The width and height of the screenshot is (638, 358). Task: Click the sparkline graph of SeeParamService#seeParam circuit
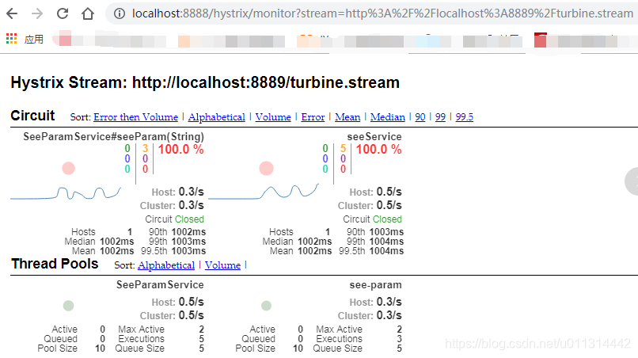[66, 193]
